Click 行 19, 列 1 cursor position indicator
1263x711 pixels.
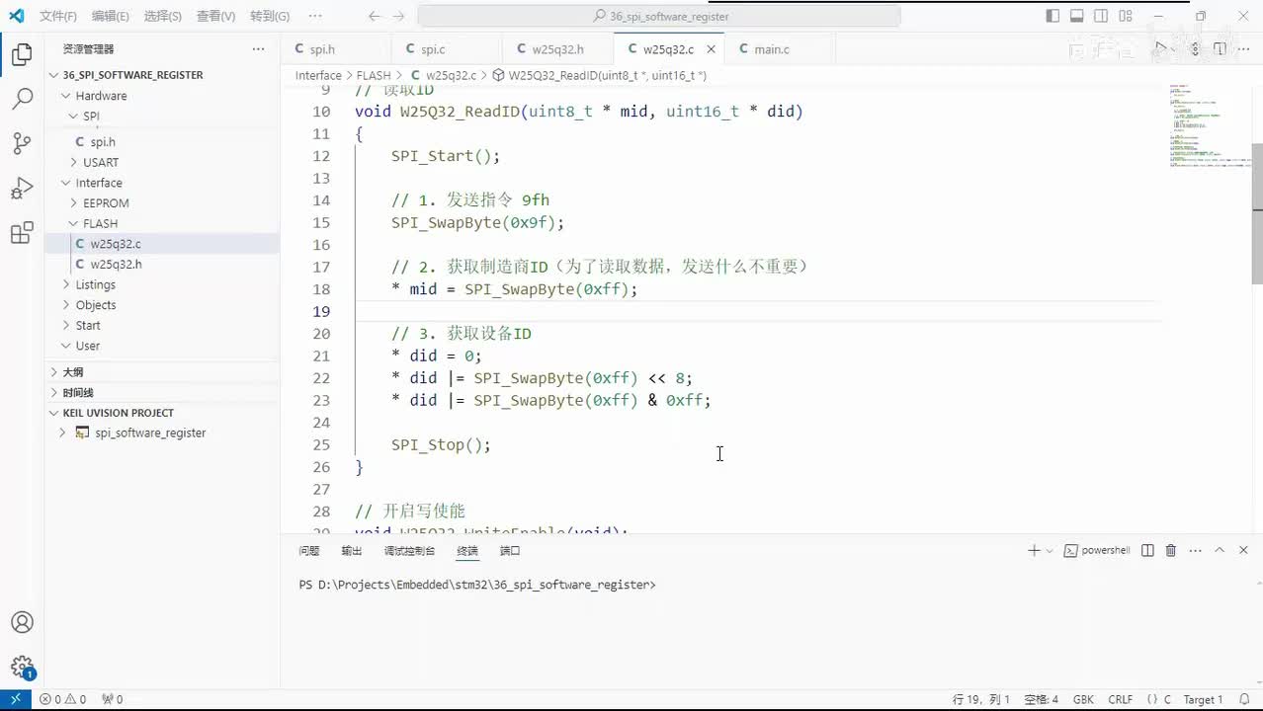pyautogui.click(x=981, y=699)
